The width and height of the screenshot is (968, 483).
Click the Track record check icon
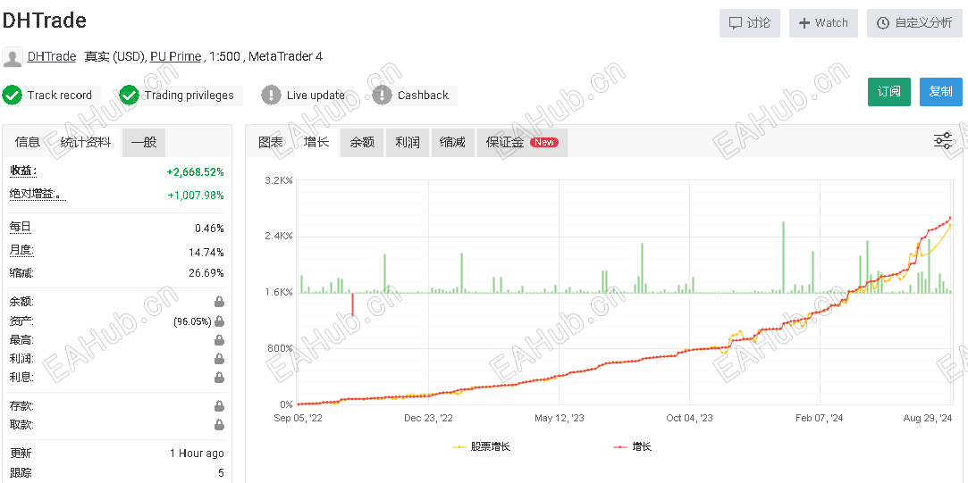click(13, 95)
